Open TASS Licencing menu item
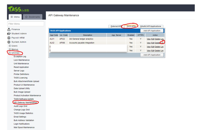The height and width of the screenshot is (130, 203). [21, 78]
